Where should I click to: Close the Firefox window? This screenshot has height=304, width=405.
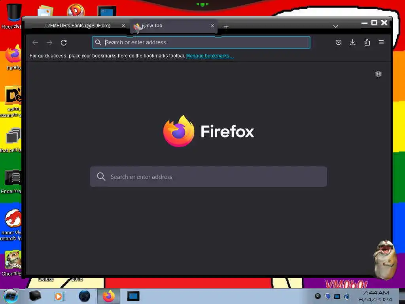384,23
